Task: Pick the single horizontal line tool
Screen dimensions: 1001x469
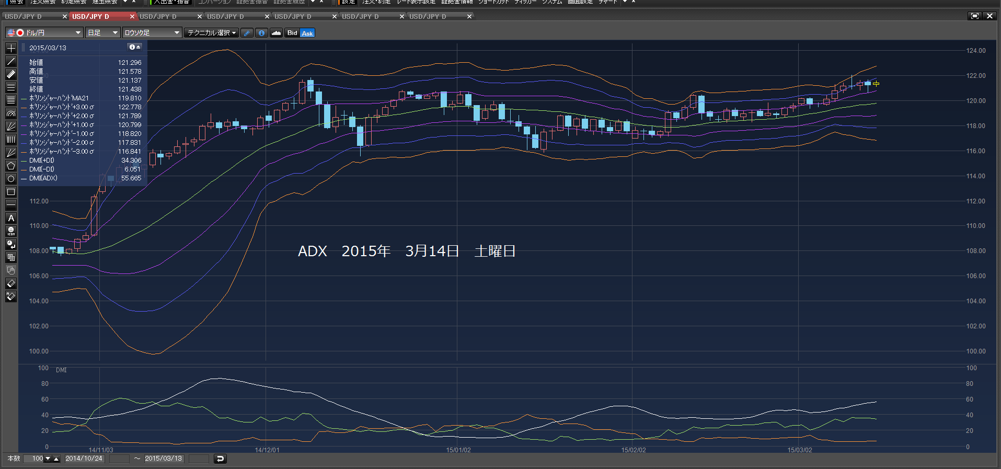Action: [x=10, y=205]
